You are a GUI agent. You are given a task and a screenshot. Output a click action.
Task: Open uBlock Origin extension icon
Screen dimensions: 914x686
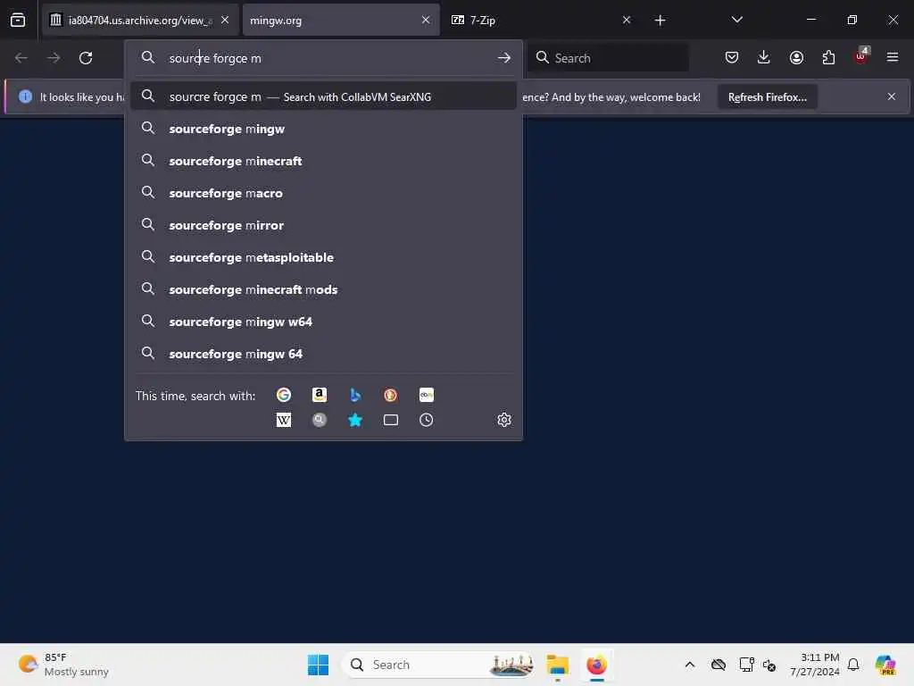pos(861,56)
